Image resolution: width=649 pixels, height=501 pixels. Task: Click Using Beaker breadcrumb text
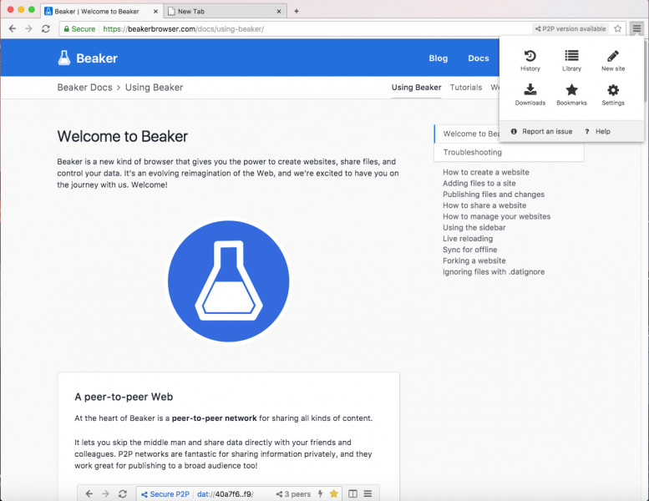coord(154,88)
